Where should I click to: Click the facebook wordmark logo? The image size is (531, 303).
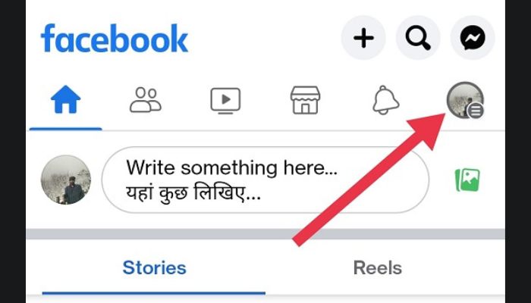[115, 38]
